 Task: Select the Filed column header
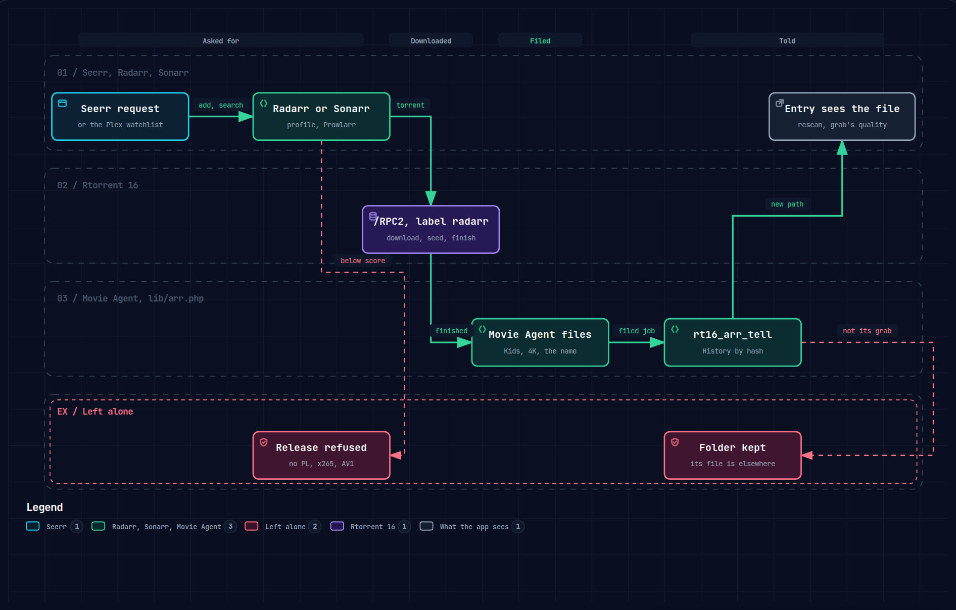[x=540, y=41]
